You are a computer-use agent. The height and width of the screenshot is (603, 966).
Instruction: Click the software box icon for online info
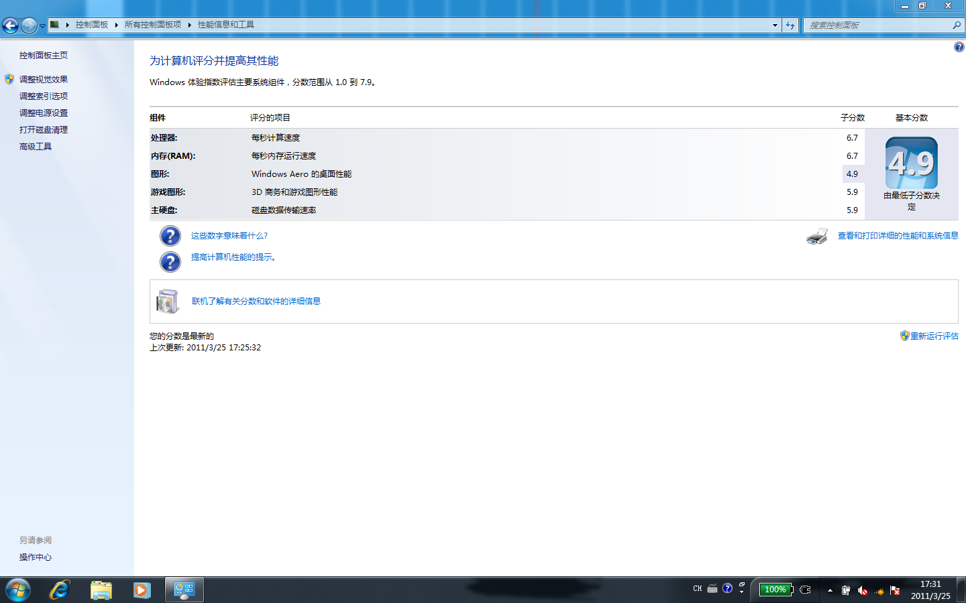click(x=168, y=301)
